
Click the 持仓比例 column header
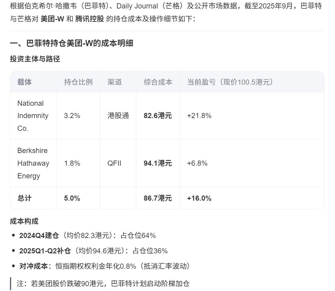click(78, 82)
